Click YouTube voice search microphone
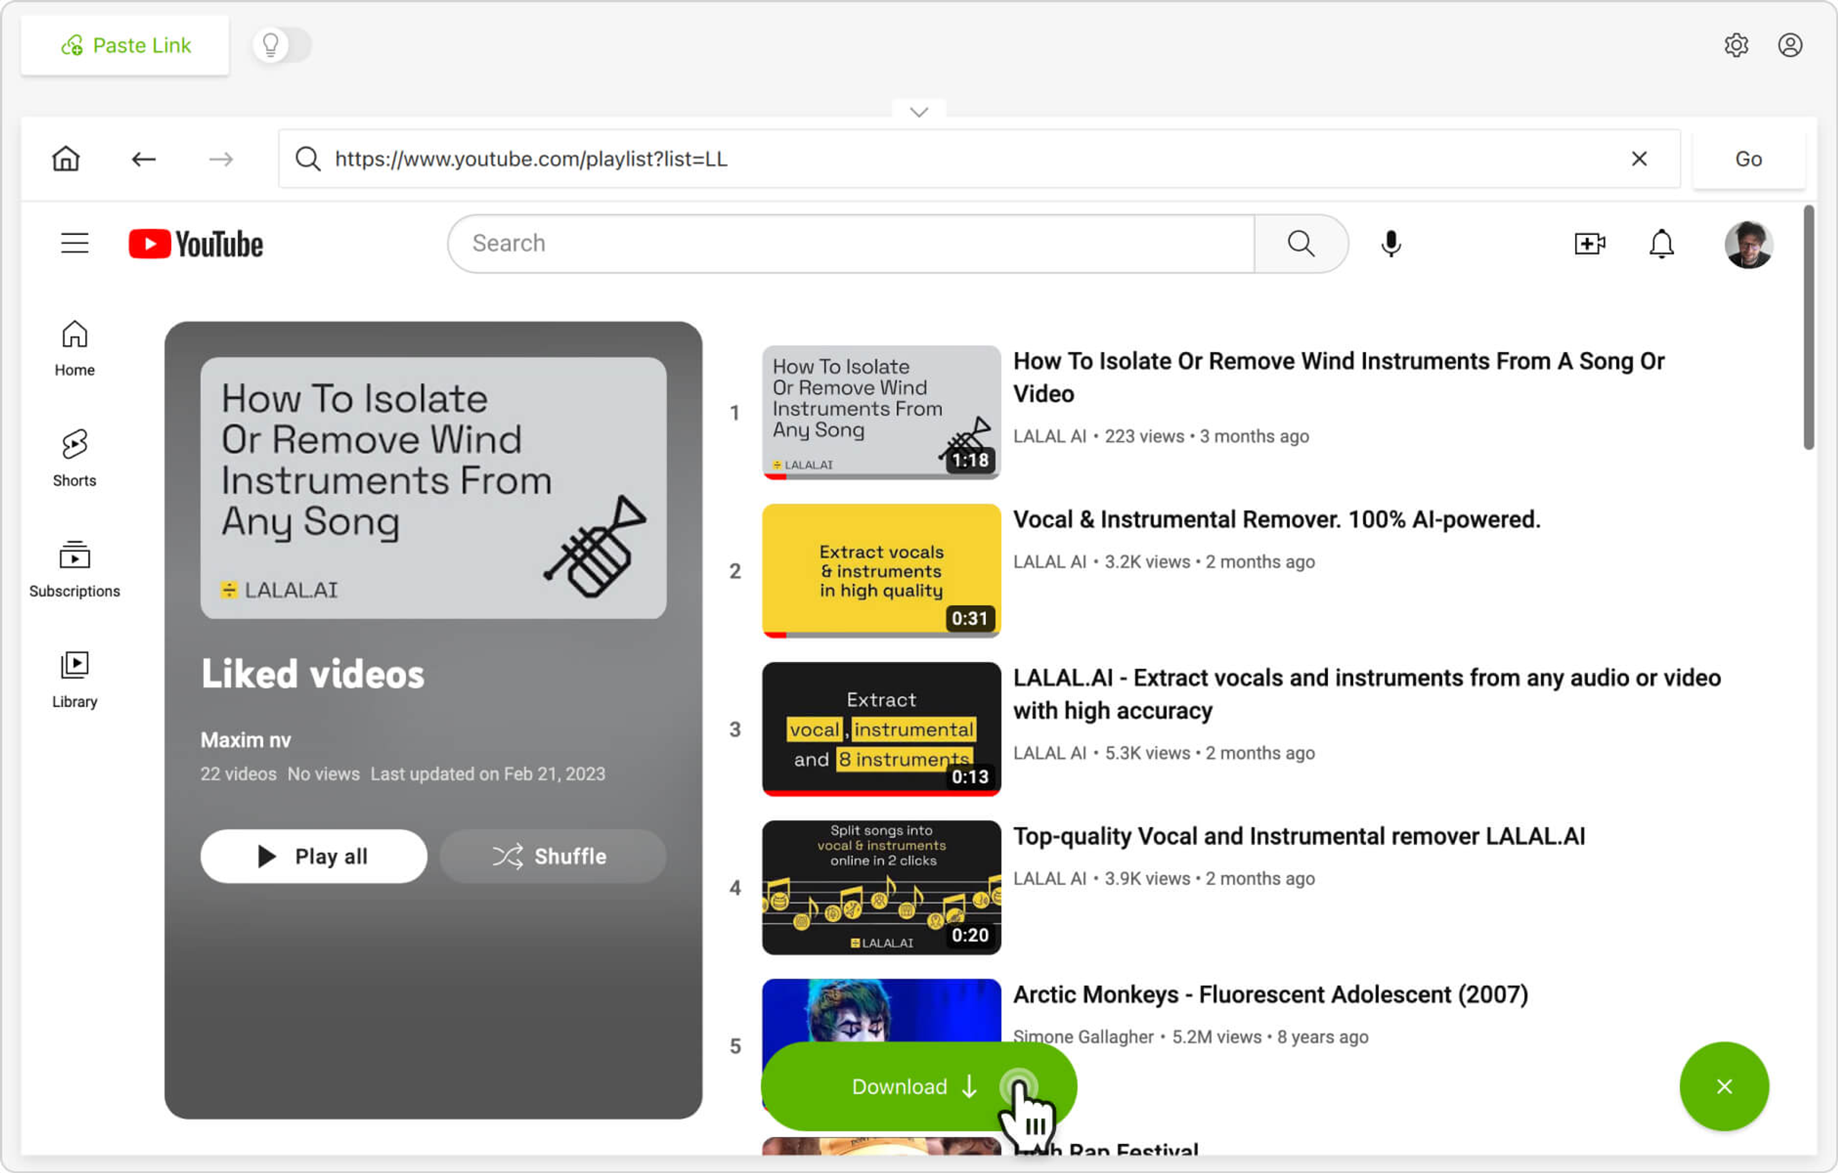This screenshot has height=1173, width=1838. click(1391, 244)
